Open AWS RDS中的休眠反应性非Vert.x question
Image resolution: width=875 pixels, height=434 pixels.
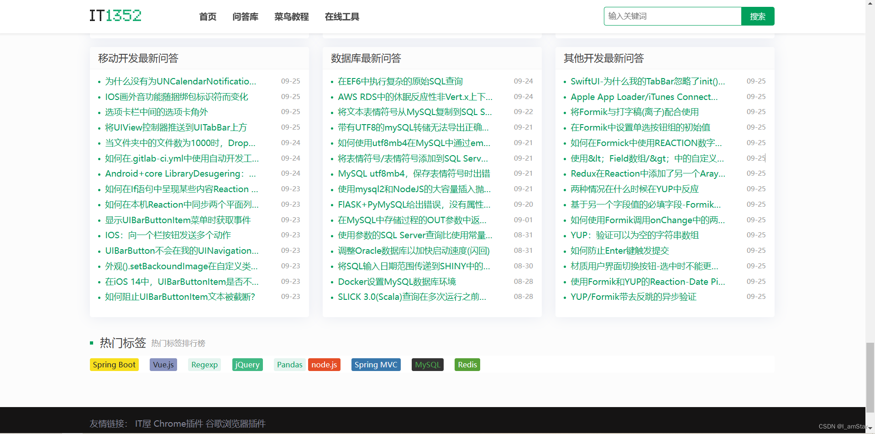tap(415, 97)
